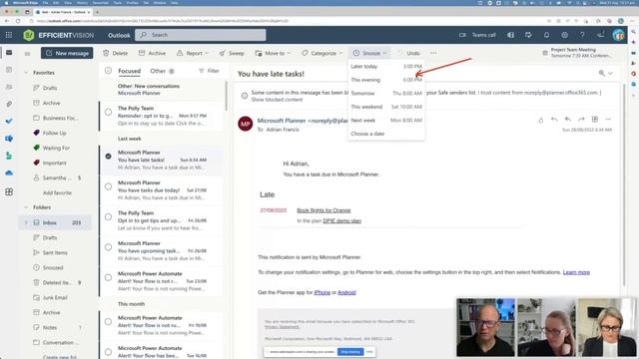639x359 pixels.
Task: Click the forward arrow icon on message
Action: pyautogui.click(x=581, y=120)
